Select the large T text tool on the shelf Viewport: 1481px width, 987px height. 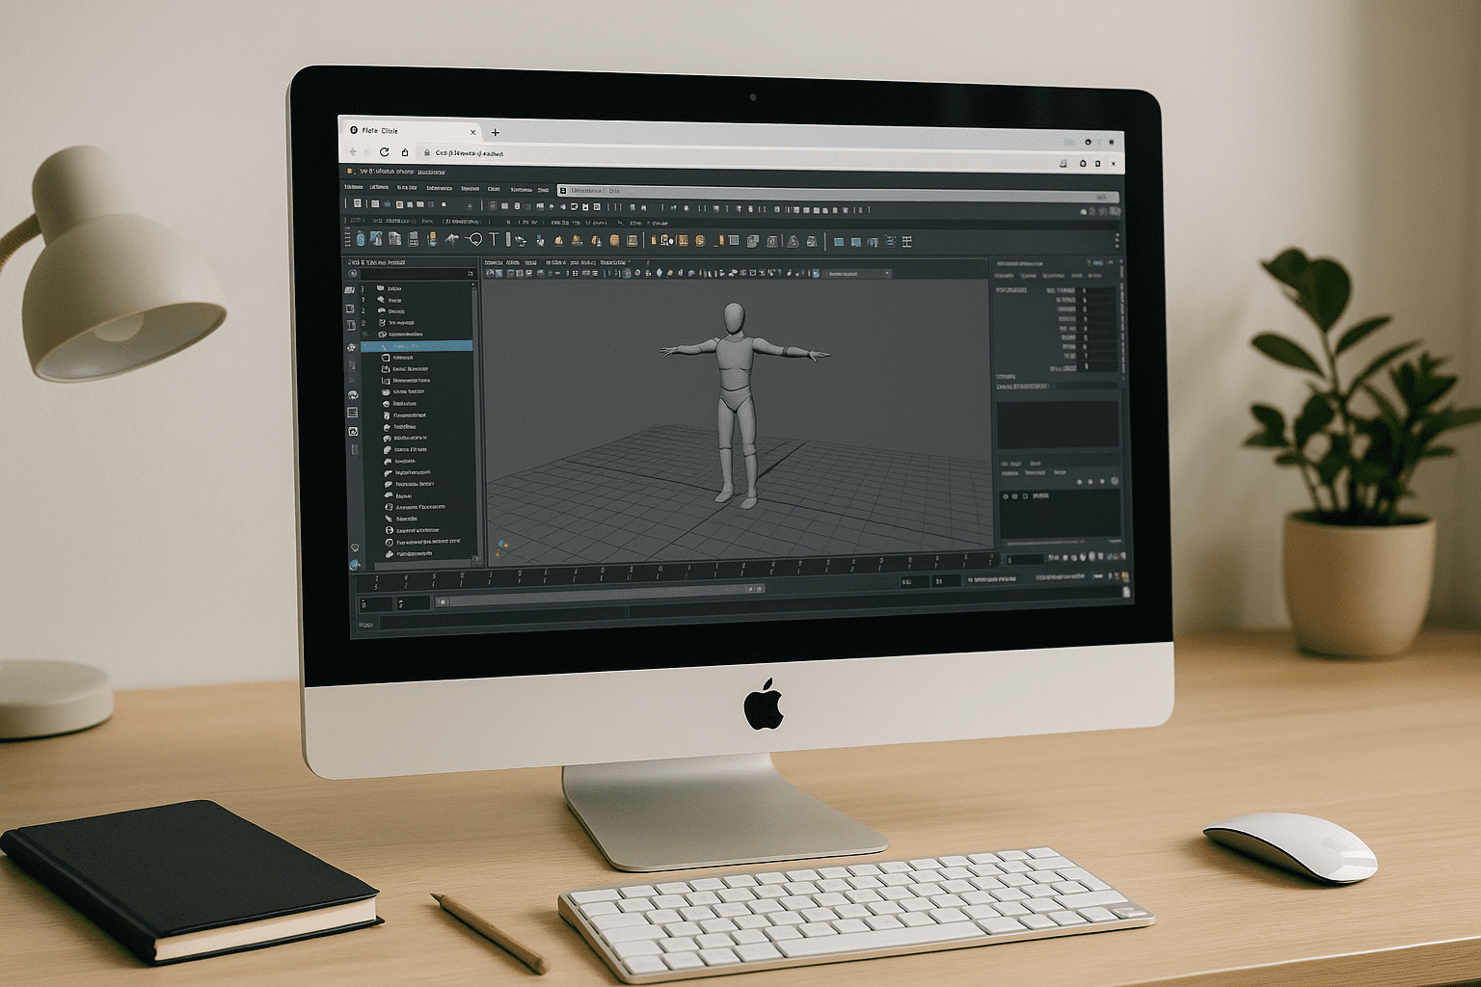tap(495, 239)
